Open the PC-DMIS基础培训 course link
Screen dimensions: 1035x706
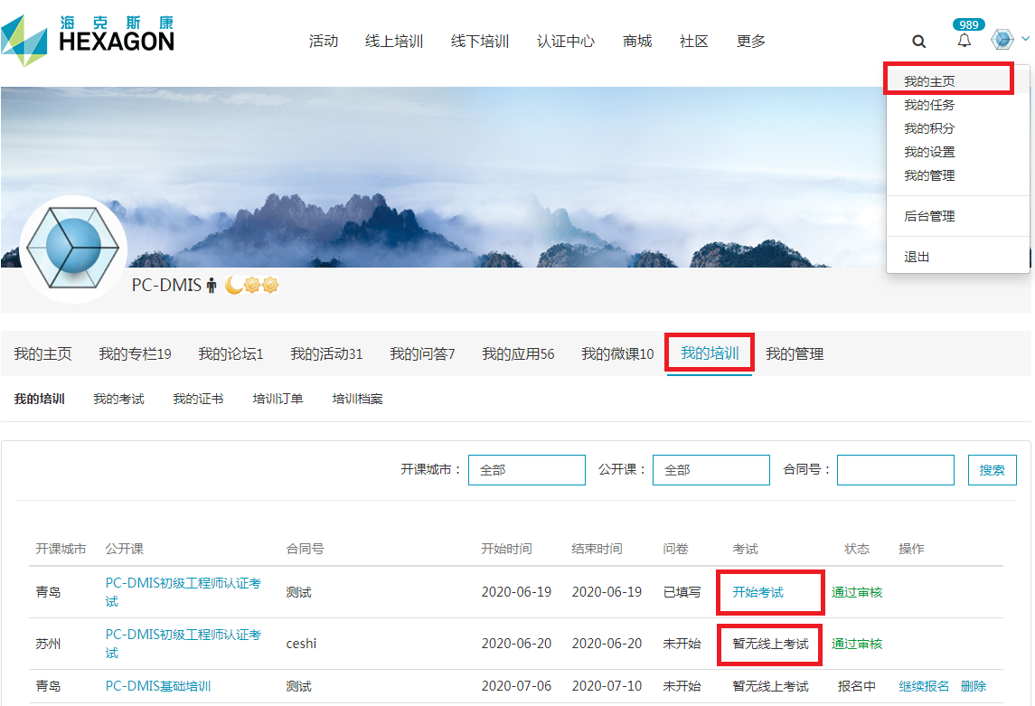[x=158, y=686]
